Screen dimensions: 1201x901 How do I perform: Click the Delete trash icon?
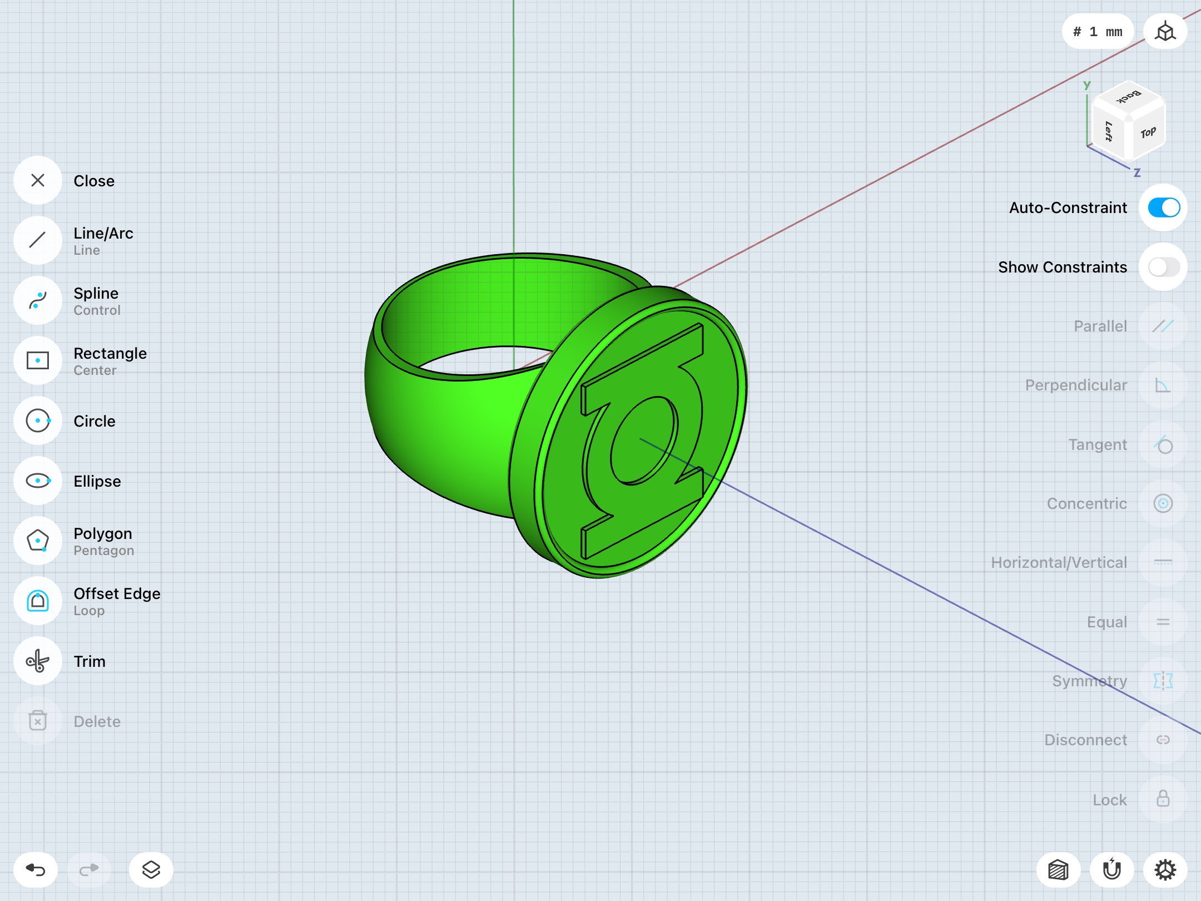(38, 721)
